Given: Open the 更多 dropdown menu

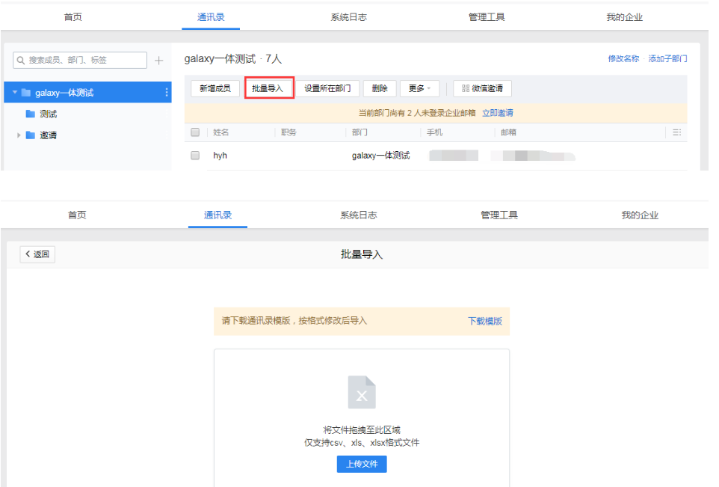Looking at the screenshot, I should click(x=419, y=88).
